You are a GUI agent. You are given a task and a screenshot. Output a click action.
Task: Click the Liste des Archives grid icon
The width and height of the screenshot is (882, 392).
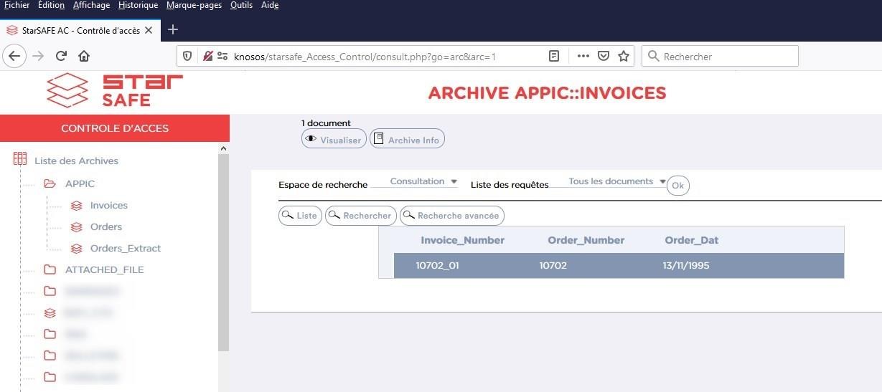20,160
